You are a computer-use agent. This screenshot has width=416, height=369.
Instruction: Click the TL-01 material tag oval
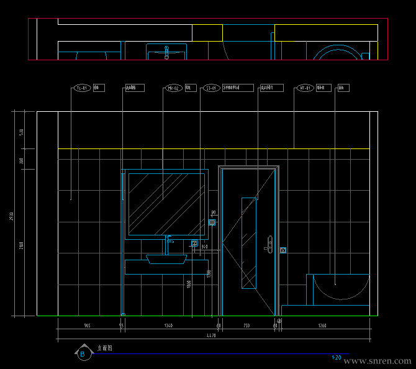[x=82, y=88]
